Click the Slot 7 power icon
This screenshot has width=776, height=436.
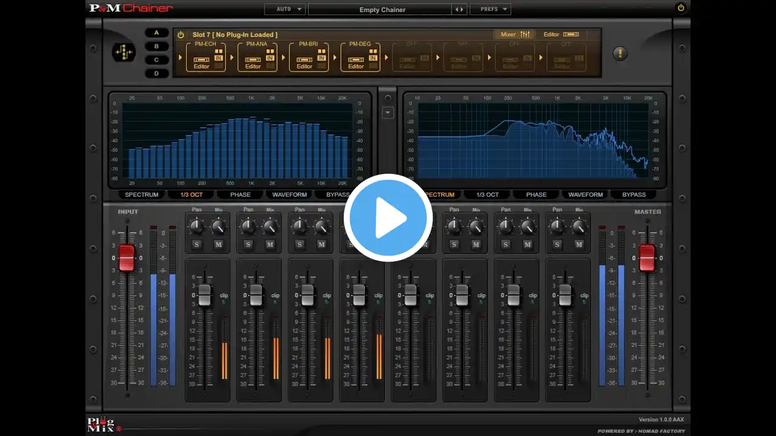pyautogui.click(x=181, y=35)
